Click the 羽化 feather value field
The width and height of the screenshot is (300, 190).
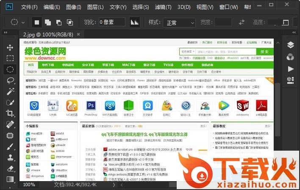112,22
